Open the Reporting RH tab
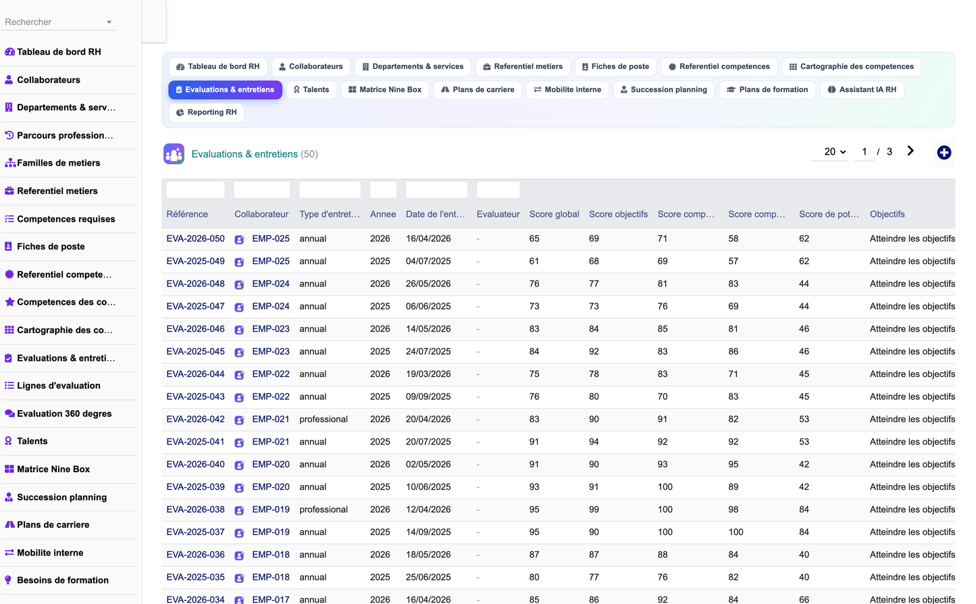The height and width of the screenshot is (604, 976). pyautogui.click(x=206, y=113)
